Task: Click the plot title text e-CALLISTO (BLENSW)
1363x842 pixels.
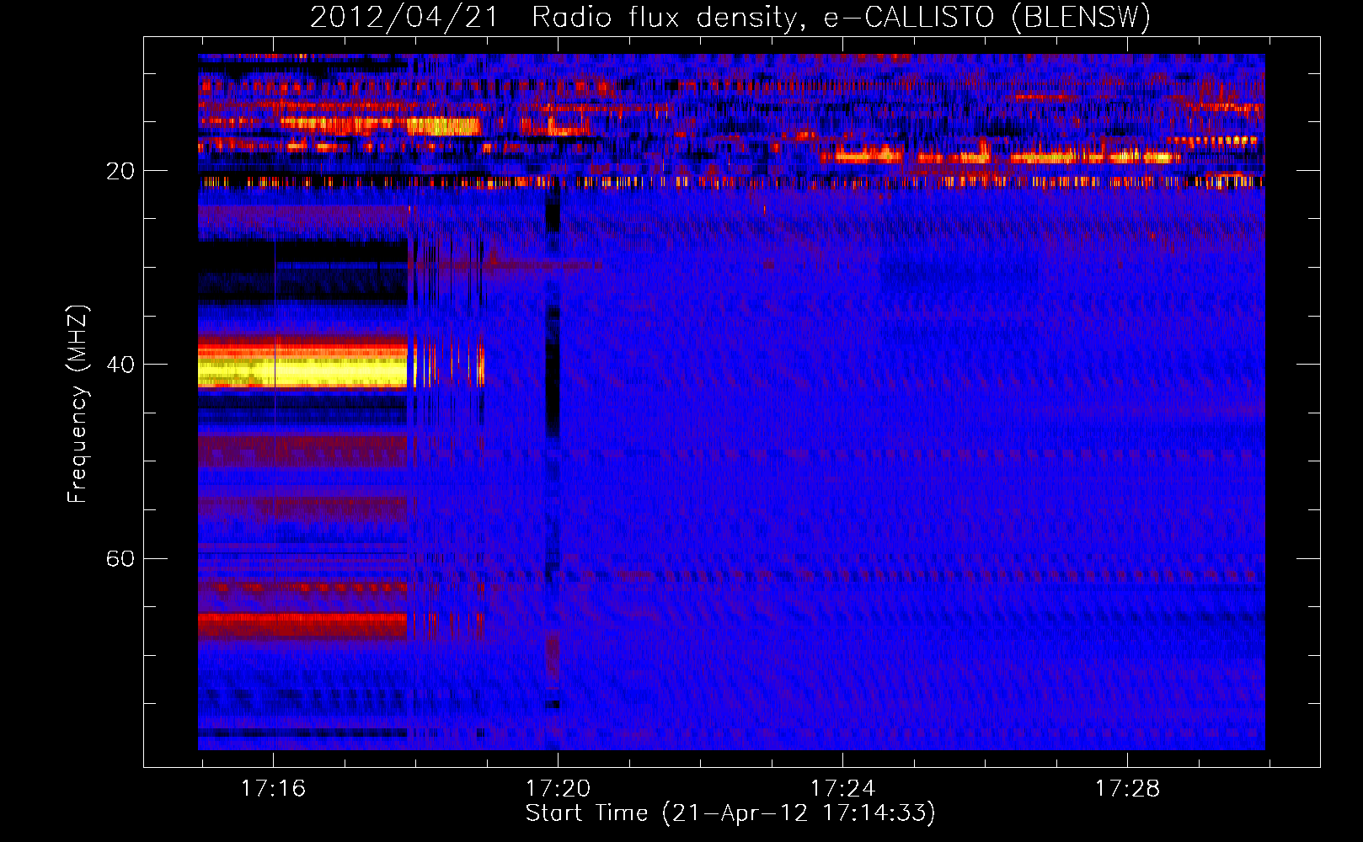Action: pyautogui.click(x=986, y=17)
